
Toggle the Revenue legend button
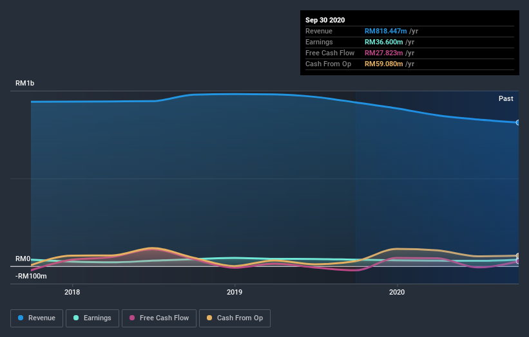pos(37,318)
